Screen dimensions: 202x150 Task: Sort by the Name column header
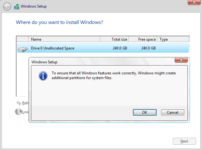pyautogui.click(x=64, y=39)
